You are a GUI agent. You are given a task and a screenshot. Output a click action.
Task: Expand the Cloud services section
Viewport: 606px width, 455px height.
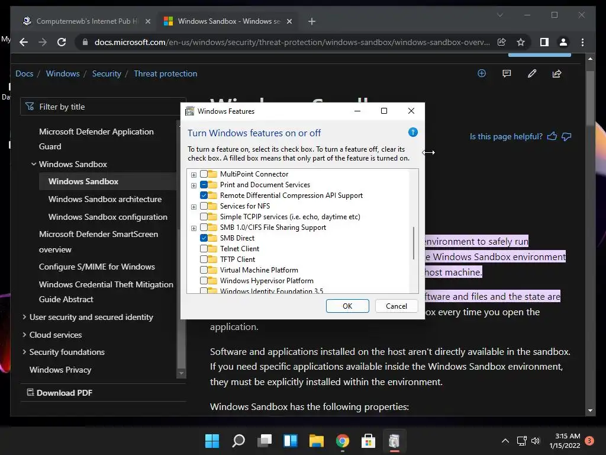pyautogui.click(x=24, y=334)
